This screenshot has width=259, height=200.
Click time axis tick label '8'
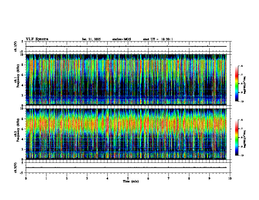click(189, 178)
